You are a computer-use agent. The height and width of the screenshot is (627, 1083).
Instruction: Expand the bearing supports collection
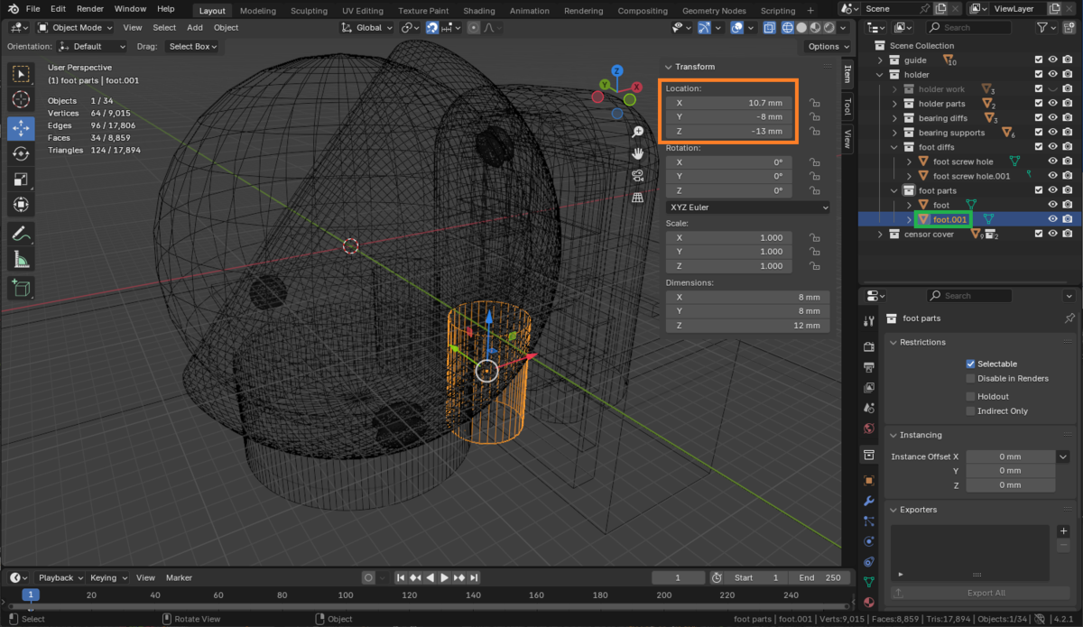tap(895, 133)
